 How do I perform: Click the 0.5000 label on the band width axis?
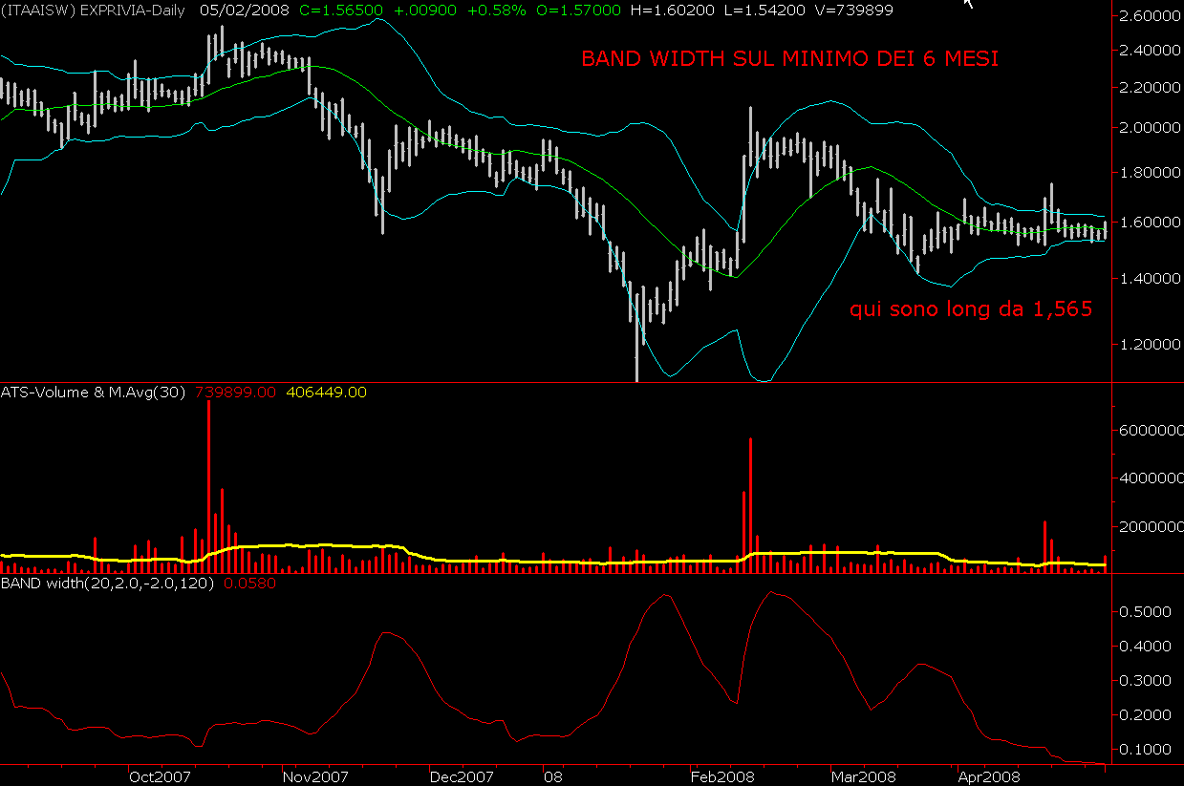tap(1145, 612)
